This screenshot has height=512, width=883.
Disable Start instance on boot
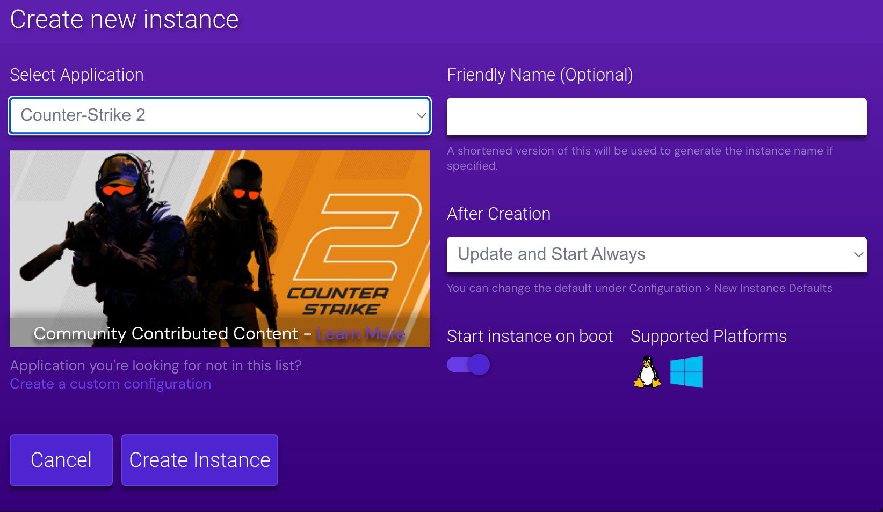click(468, 364)
